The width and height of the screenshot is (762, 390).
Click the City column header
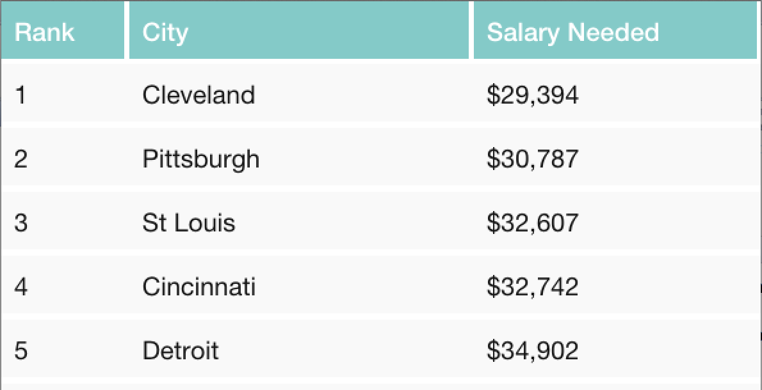coord(165,32)
